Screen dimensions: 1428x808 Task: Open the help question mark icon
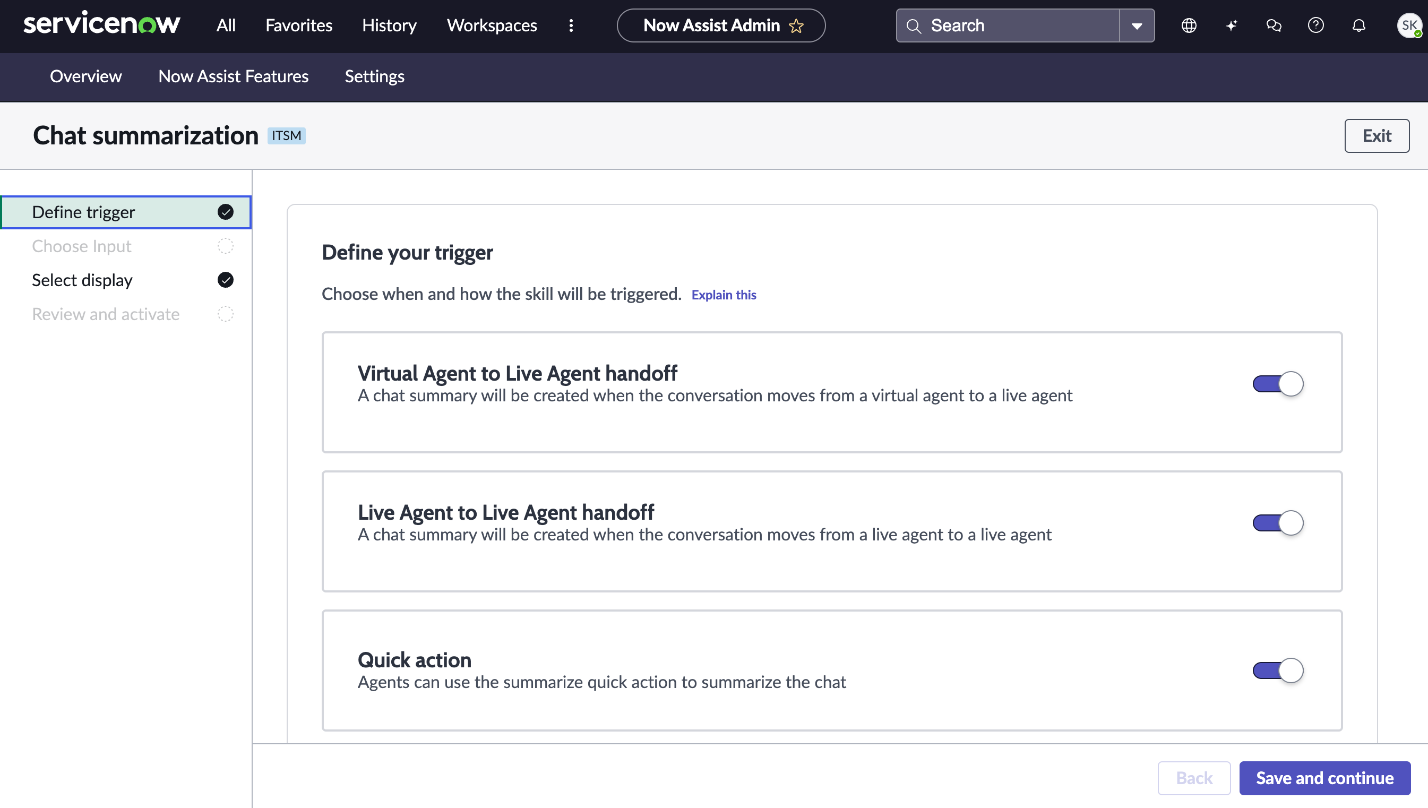pyautogui.click(x=1315, y=25)
